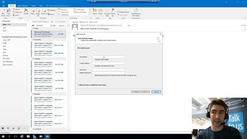Open the Junk dropdown in ribbon
The width and height of the screenshot is (247, 139).
pyautogui.click(x=16, y=15)
